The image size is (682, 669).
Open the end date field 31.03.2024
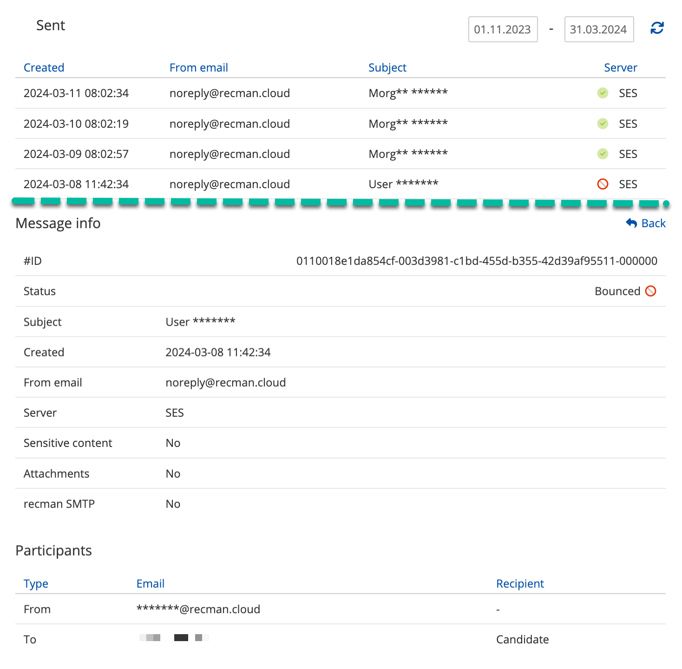[598, 29]
